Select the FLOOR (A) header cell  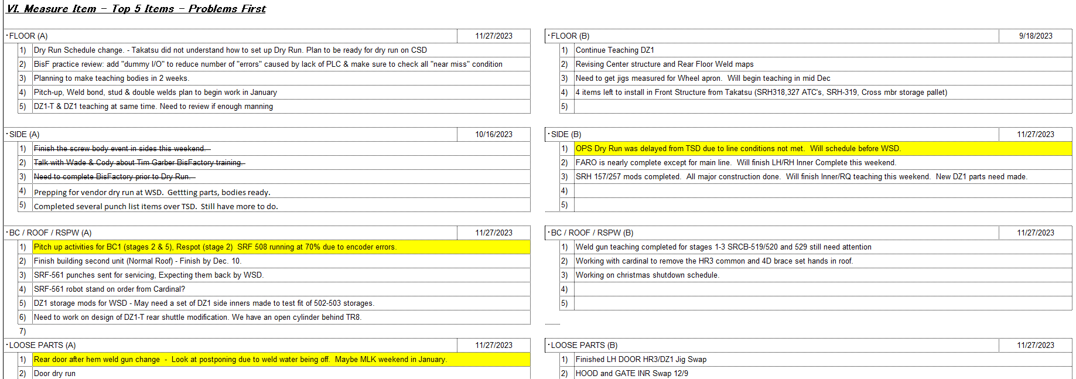pyautogui.click(x=28, y=36)
